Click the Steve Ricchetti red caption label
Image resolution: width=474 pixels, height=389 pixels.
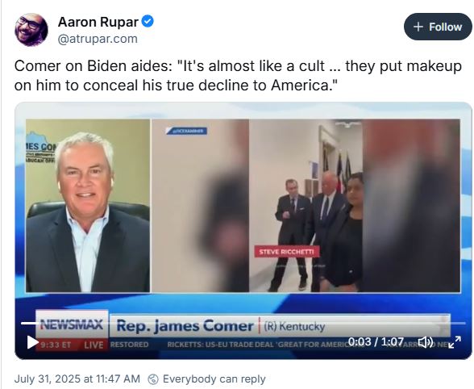287,252
